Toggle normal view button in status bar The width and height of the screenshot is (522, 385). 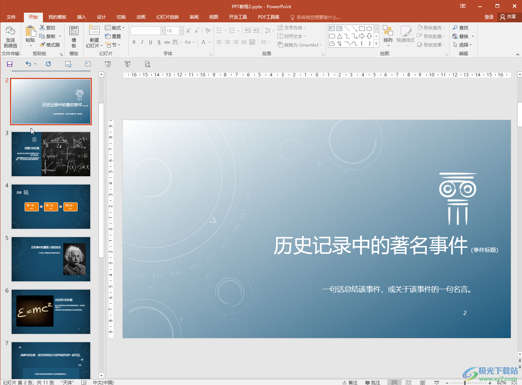(394, 382)
